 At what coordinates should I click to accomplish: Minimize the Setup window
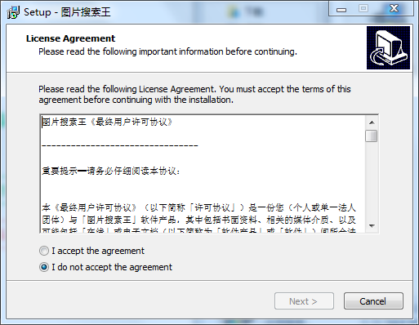click(x=341, y=9)
